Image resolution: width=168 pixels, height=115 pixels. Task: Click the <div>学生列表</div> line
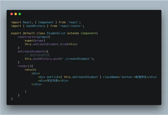[53, 81]
